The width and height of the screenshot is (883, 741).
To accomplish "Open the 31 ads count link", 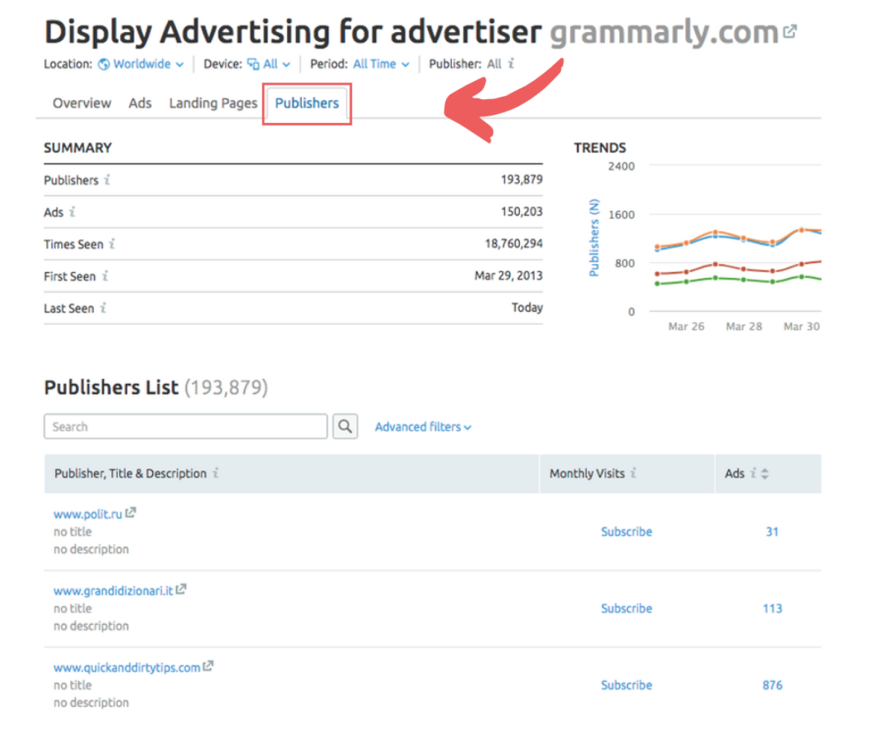I will point(772,532).
